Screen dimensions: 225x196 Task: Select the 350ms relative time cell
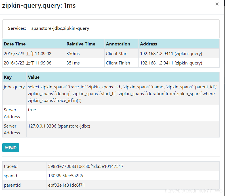(x=85, y=53)
